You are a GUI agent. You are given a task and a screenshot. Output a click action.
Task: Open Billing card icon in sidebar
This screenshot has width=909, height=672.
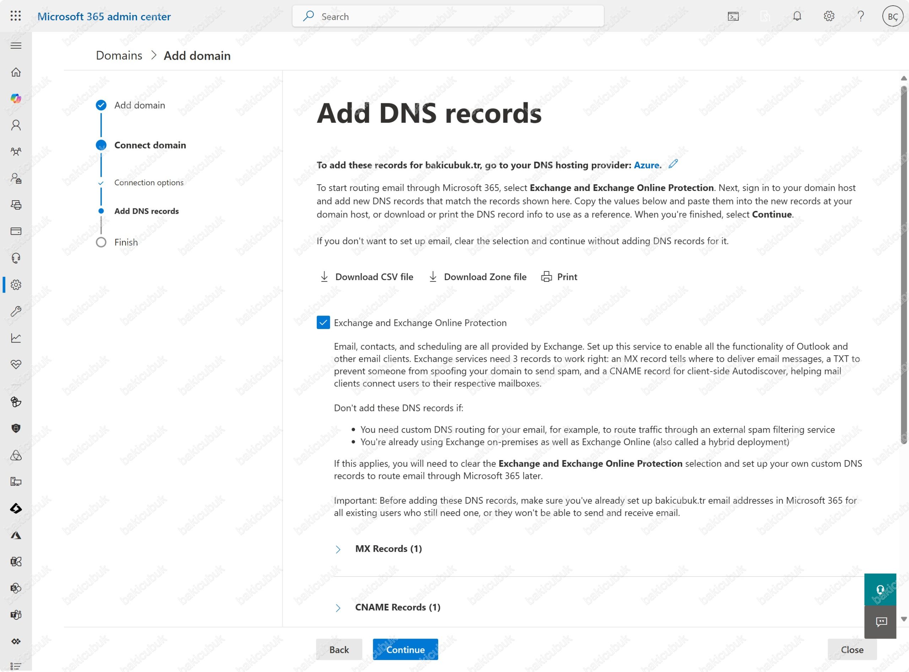tap(16, 231)
